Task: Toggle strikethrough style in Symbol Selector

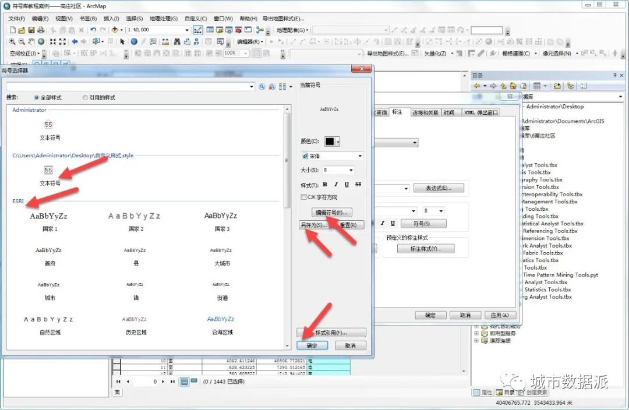Action: (358, 185)
